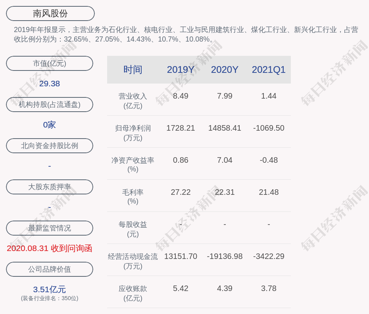Click the 归母净利润(万元) row label
Screen dimensions: 369x314
coord(133,133)
